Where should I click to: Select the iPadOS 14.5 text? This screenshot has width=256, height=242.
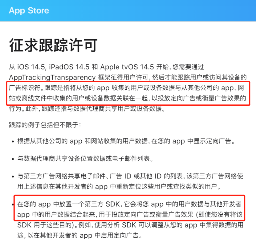[x=69, y=67]
